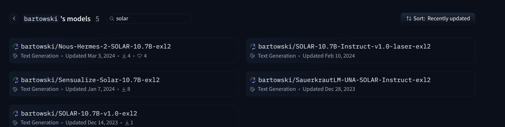The width and height of the screenshot is (505, 127).
Task: Open bartowski/SOLAR-10.7B-v1.0-exl2 model page
Action: click(79, 113)
